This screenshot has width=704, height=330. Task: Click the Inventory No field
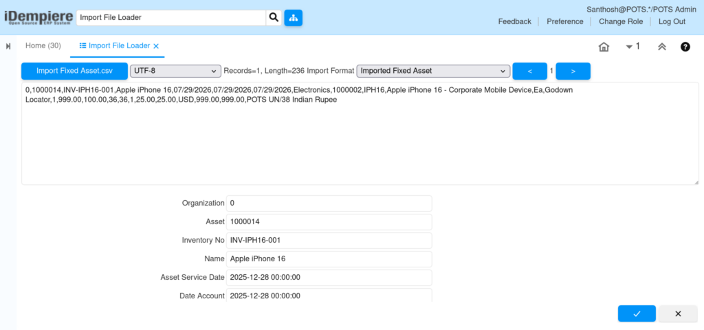(329, 240)
